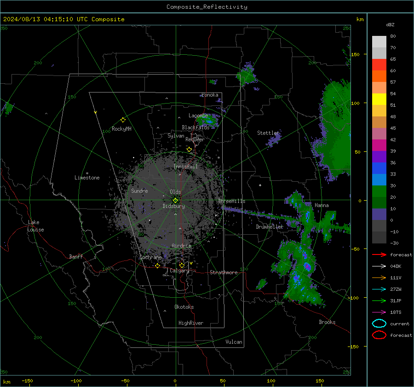Click the Limestone label

[87, 178]
